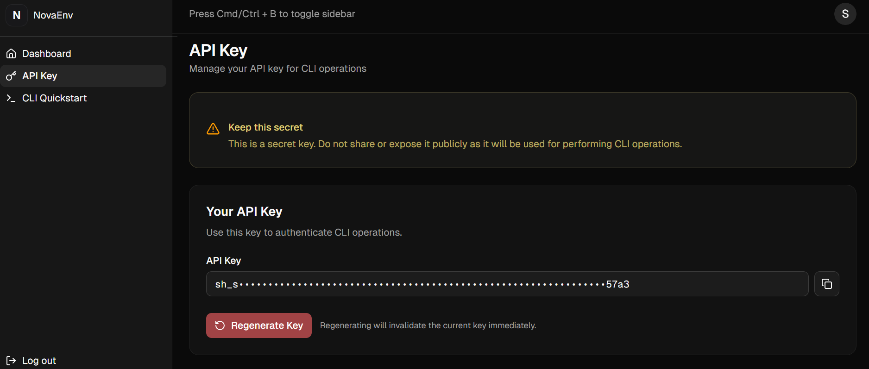Select the Dashboard home icon
The width and height of the screenshot is (869, 369).
(11, 53)
